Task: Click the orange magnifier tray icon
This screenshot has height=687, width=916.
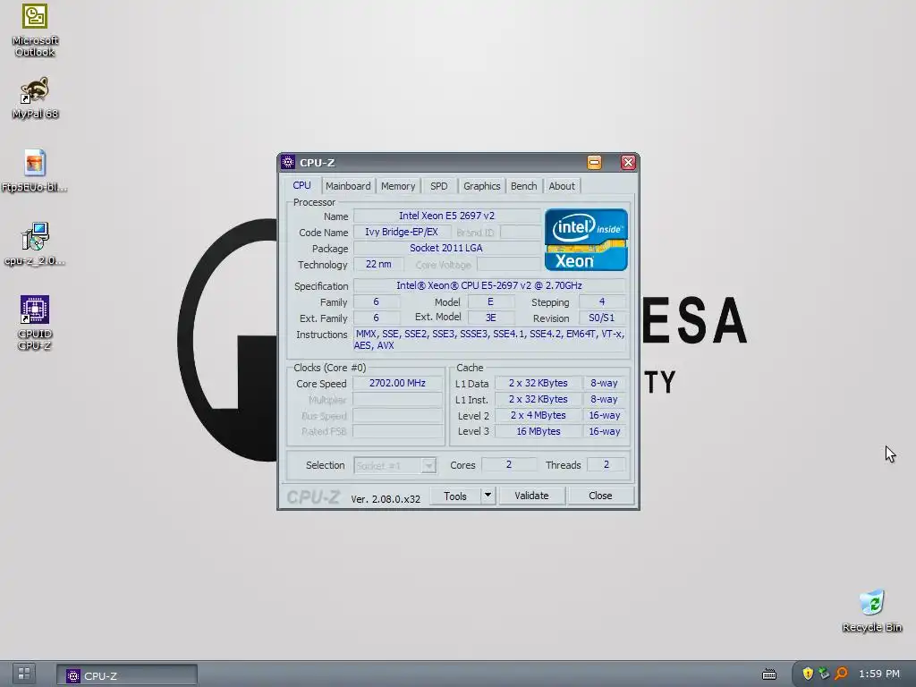Action: click(841, 674)
